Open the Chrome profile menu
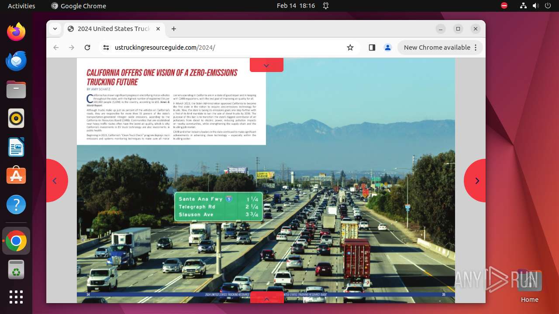The image size is (559, 314). point(388,48)
